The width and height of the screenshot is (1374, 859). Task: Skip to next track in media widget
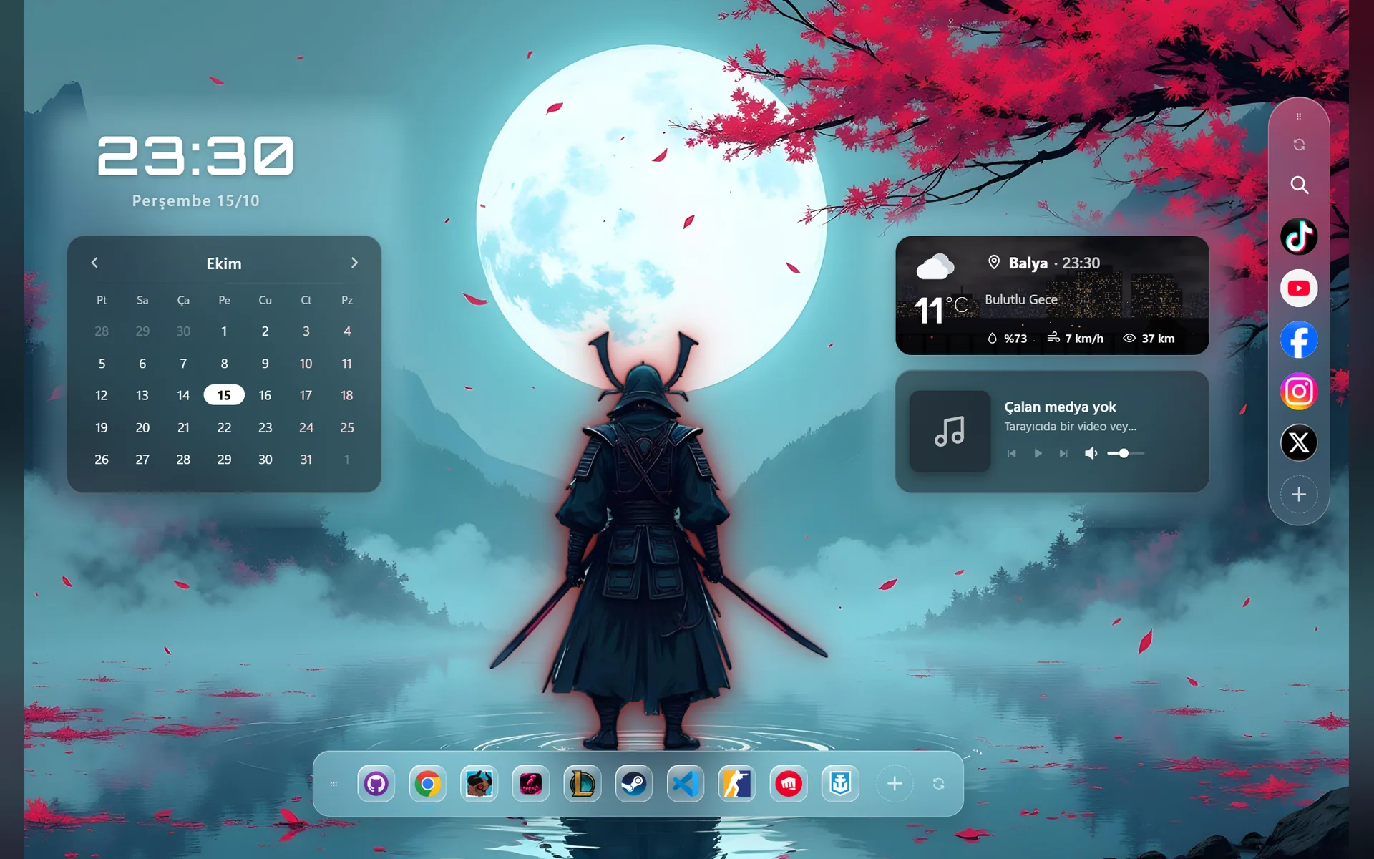point(1063,453)
